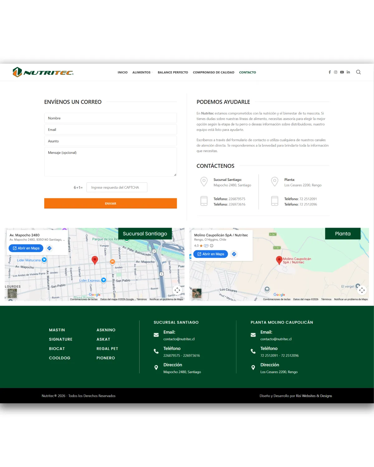The height and width of the screenshot is (467, 374).
Task: Click the Planta map label
Action: pyautogui.click(x=343, y=233)
